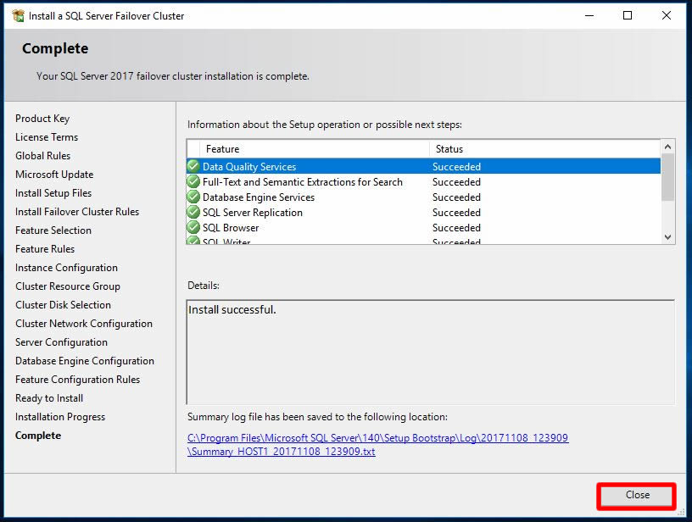Screen dimensions: 692x522
Task: Click the SQL Server setup icon in title bar
Action: coord(17,15)
